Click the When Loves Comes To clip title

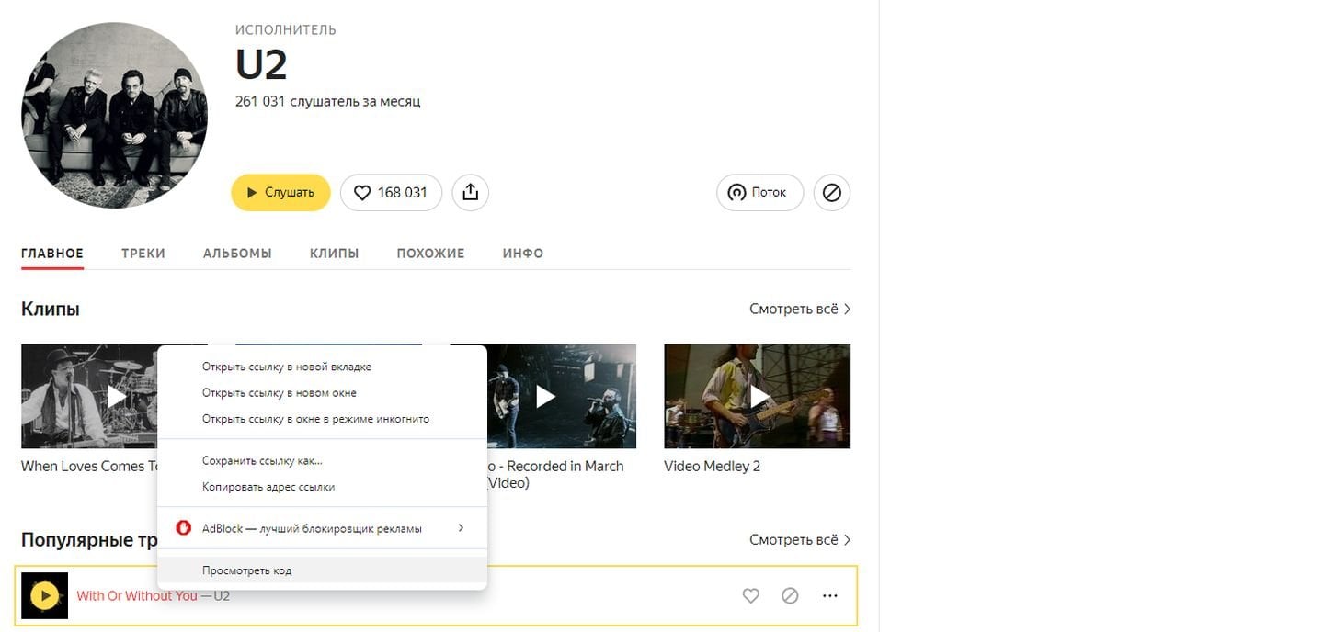[x=89, y=467]
